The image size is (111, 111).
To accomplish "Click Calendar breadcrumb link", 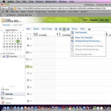I will (x=6, y=25).
